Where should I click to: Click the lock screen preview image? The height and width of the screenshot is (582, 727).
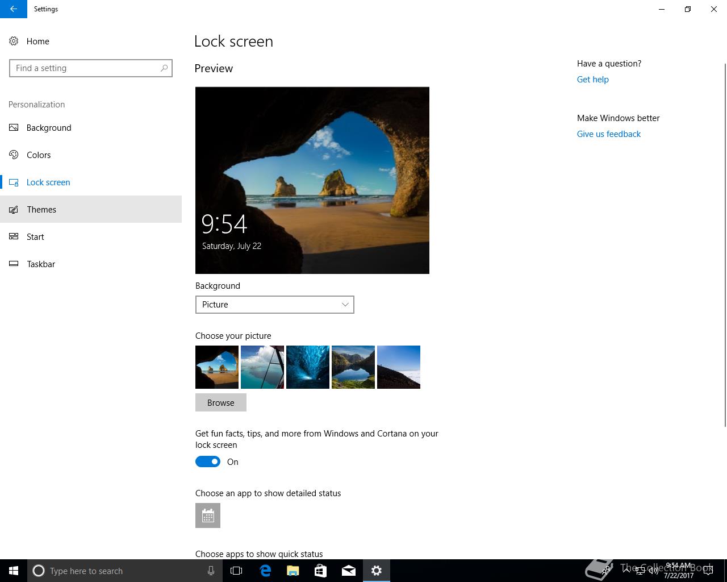tap(312, 180)
